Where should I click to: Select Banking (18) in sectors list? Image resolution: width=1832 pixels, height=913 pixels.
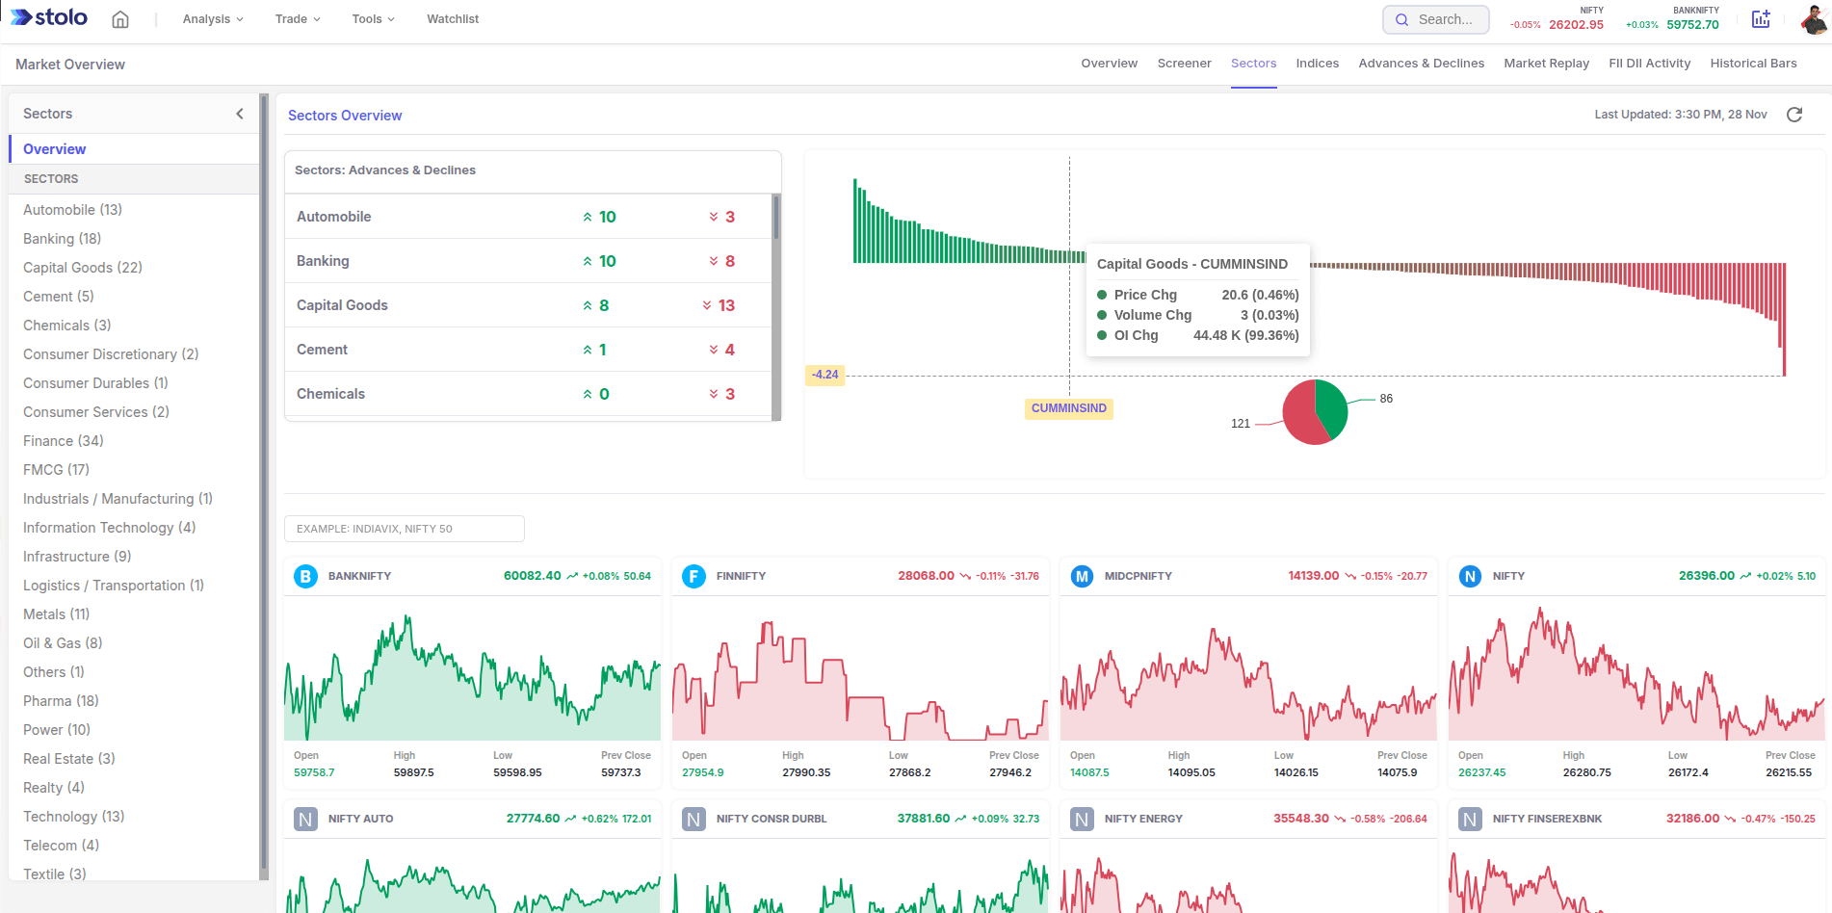point(63,239)
